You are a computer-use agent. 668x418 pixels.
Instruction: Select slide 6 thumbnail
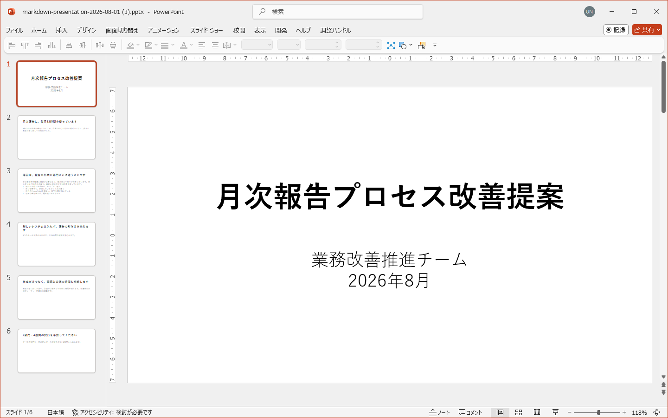point(57,351)
